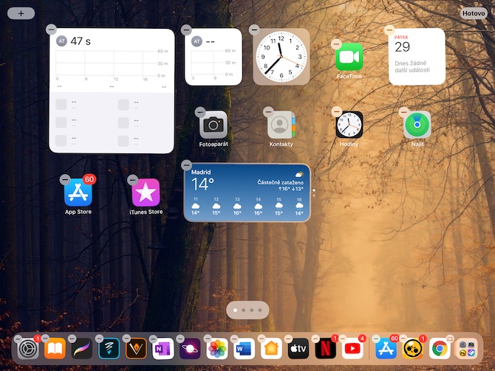This screenshot has height=371, width=495.
Task: Select the calendar widget showing 29
Action: pos(417,57)
